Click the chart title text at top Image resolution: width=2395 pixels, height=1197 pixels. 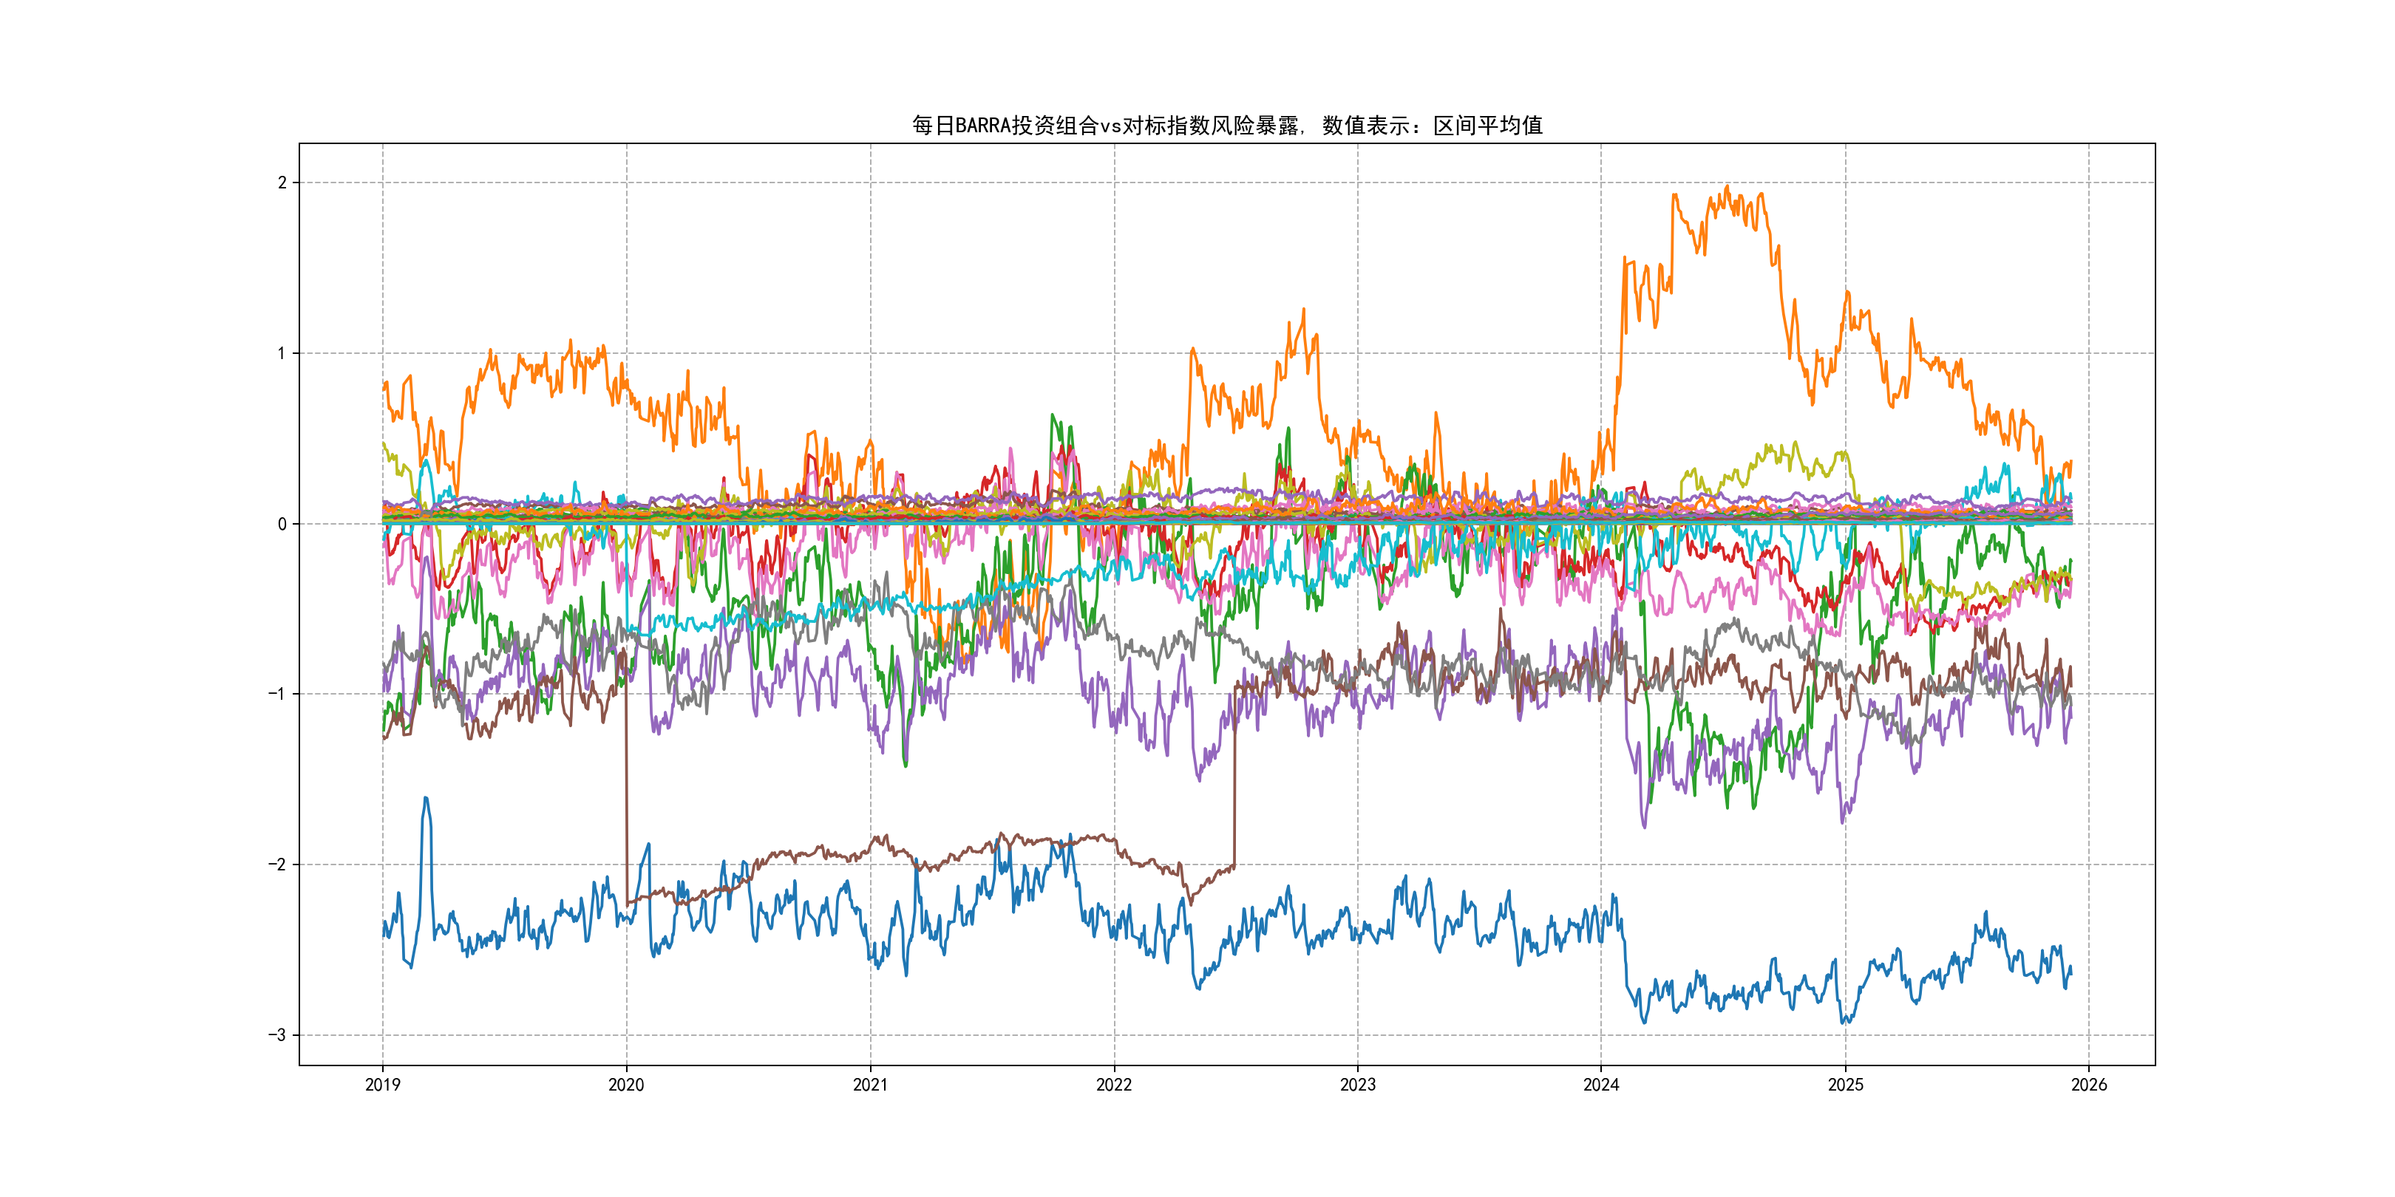[x=1226, y=126]
